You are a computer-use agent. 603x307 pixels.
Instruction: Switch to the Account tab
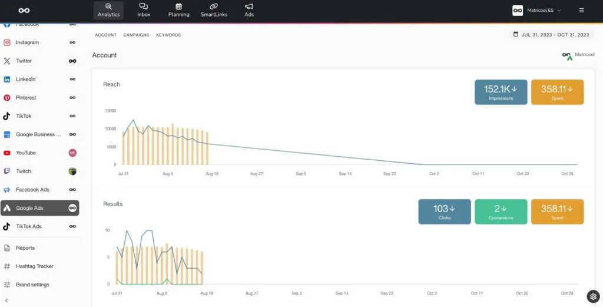point(106,35)
